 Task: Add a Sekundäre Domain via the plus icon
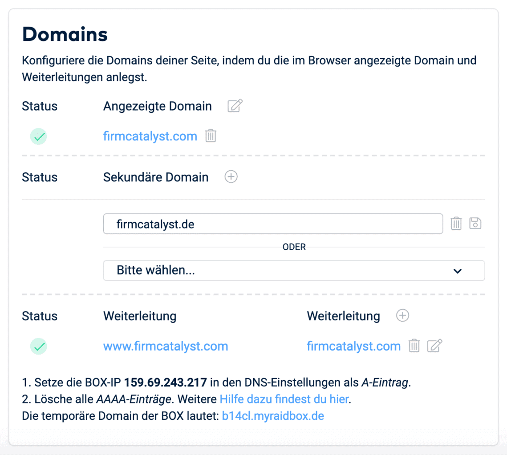point(231,176)
